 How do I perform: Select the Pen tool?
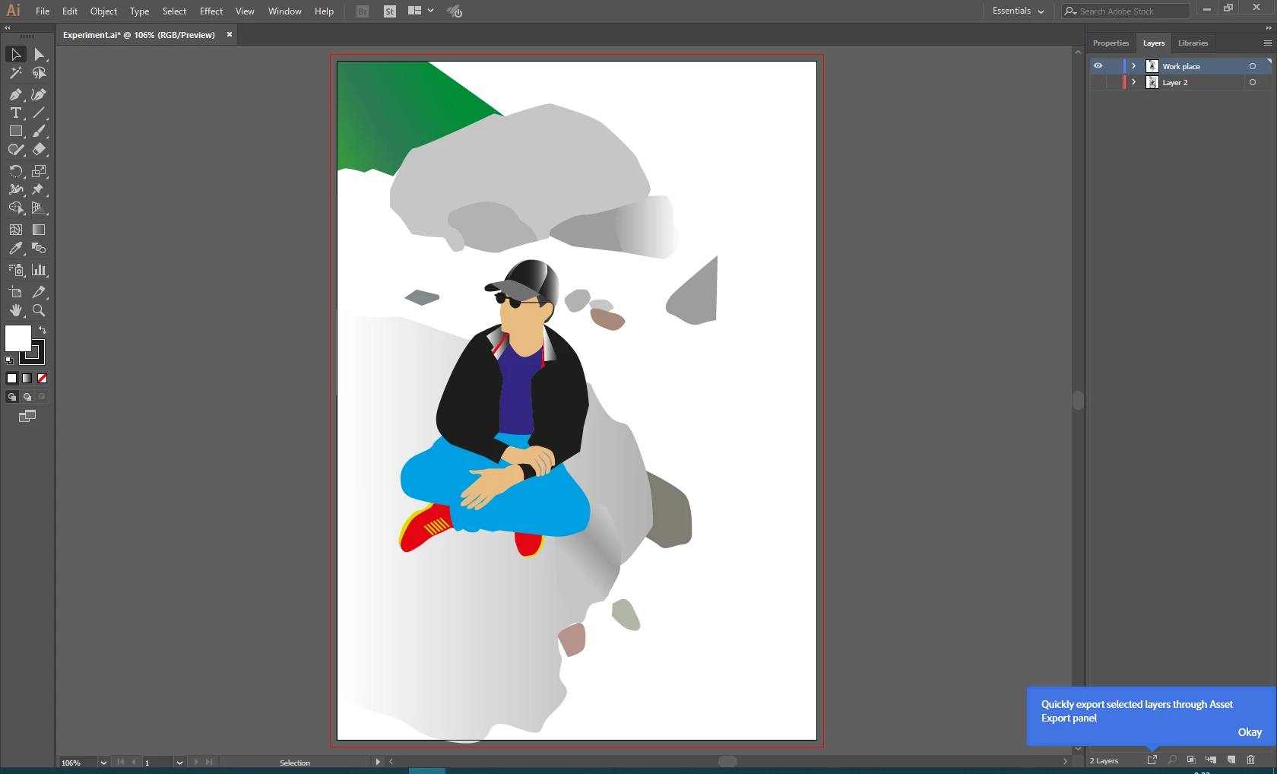pos(15,94)
